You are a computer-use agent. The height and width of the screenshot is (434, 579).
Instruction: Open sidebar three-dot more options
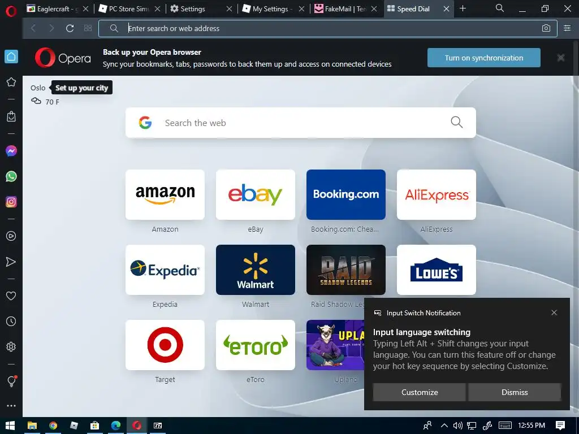(x=11, y=406)
